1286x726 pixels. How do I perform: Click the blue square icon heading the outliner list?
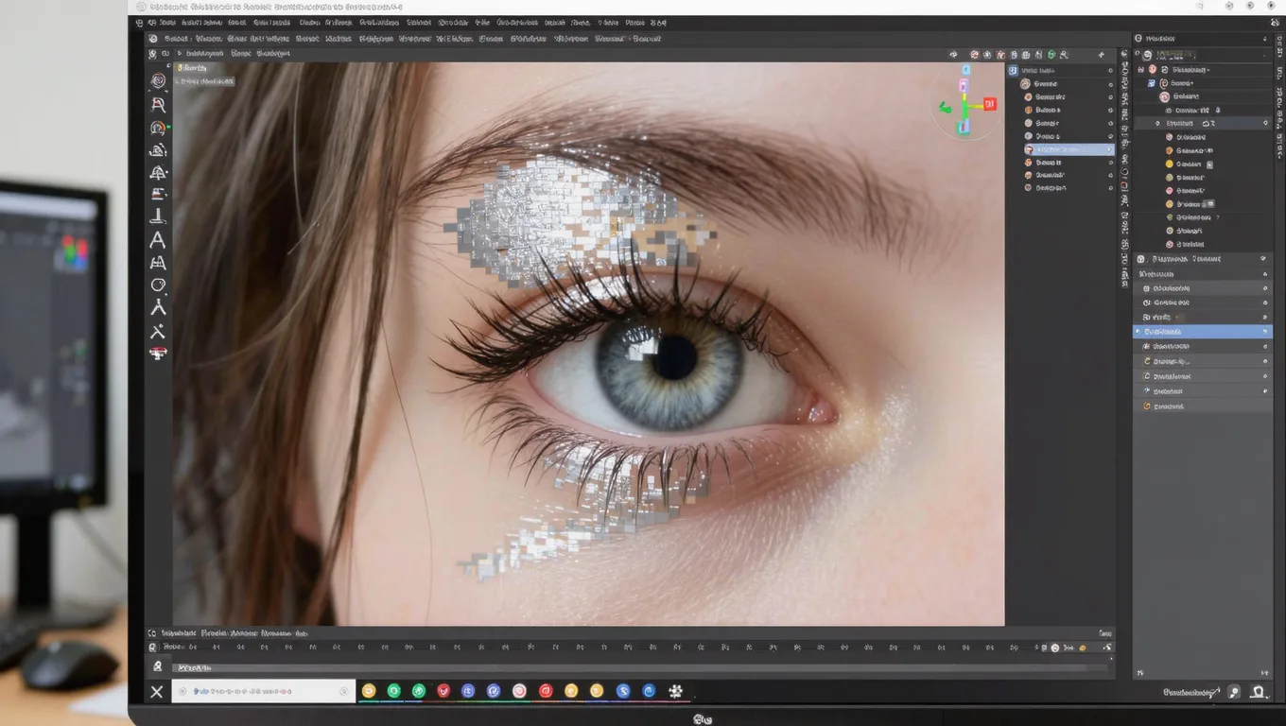tap(1013, 70)
